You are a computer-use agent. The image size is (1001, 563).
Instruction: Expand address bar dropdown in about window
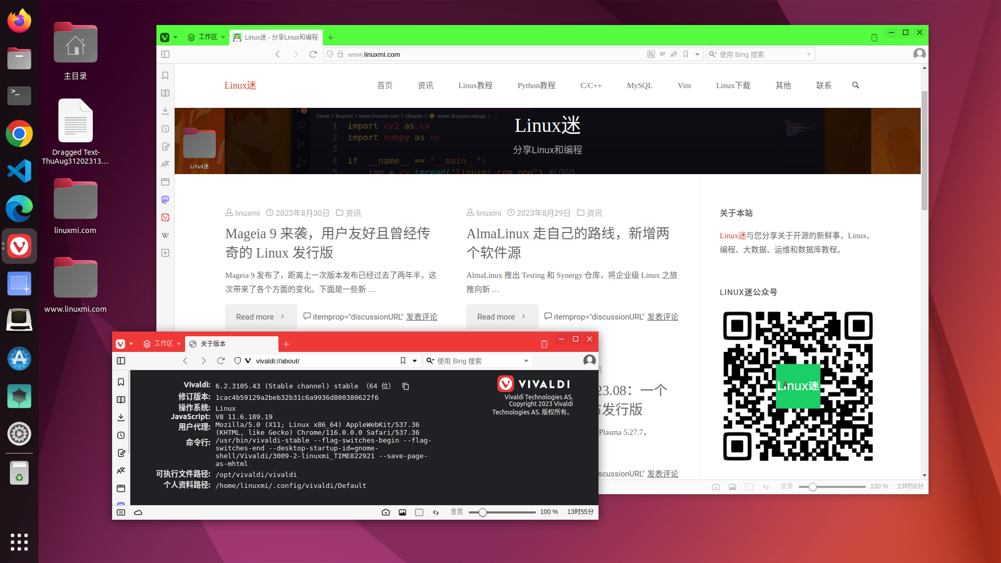click(415, 361)
